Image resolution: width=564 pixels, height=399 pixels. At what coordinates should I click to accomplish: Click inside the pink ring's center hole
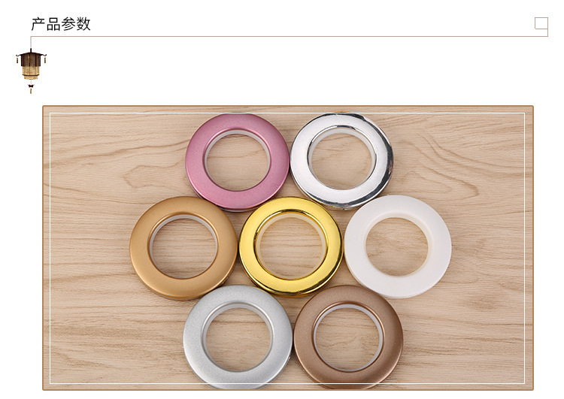(238, 162)
